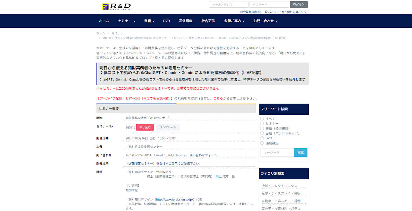The image size is (412, 211).
Task: Select the セミナー search radio option
Action: coord(262,124)
